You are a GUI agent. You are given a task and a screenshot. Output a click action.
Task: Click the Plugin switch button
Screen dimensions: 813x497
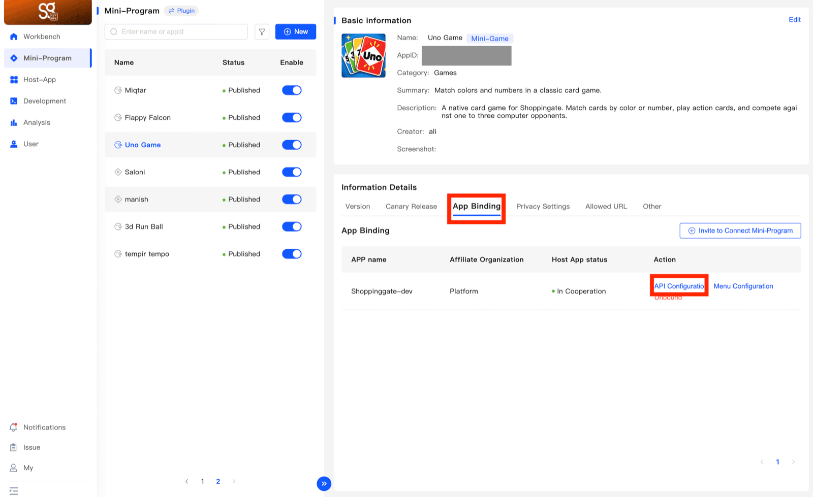[181, 11]
